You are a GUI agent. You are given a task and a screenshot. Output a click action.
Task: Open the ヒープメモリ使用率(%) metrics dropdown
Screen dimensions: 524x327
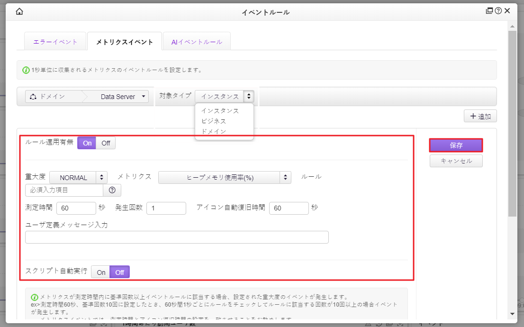click(x=225, y=178)
